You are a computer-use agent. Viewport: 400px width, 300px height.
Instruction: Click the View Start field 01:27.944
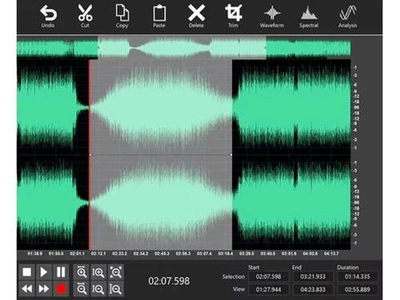click(x=269, y=290)
